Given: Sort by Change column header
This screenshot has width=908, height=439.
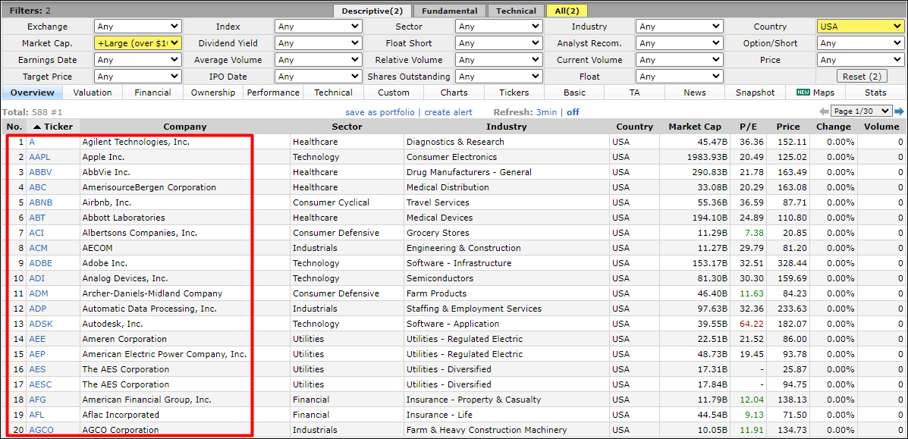Looking at the screenshot, I should [x=834, y=127].
